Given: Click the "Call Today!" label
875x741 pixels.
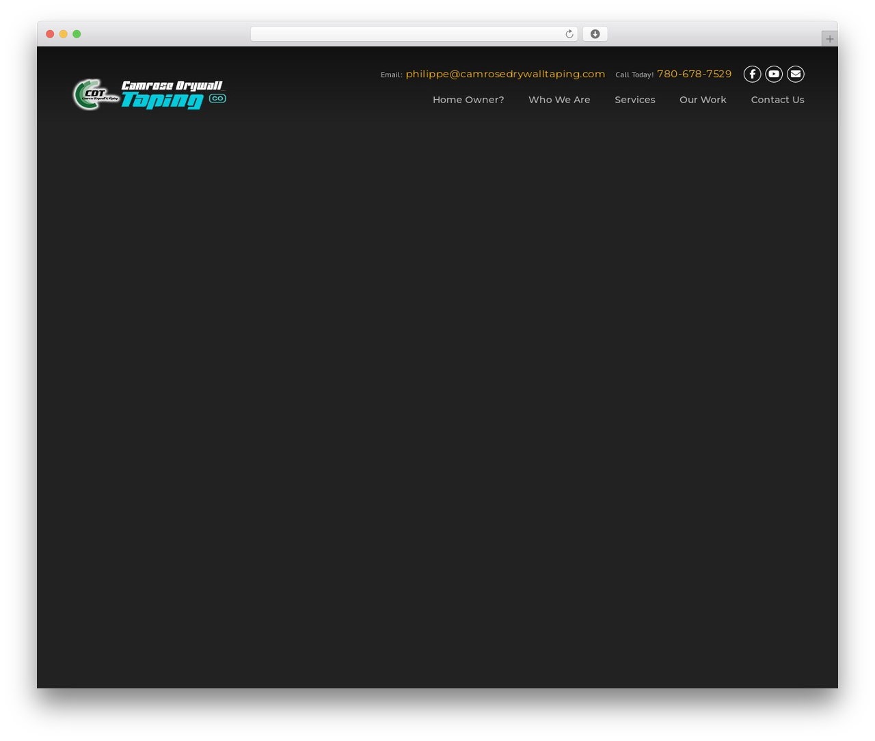Looking at the screenshot, I should pos(634,75).
